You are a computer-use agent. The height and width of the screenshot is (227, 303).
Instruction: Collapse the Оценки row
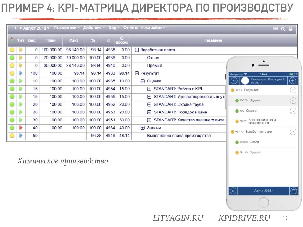coord(142,81)
